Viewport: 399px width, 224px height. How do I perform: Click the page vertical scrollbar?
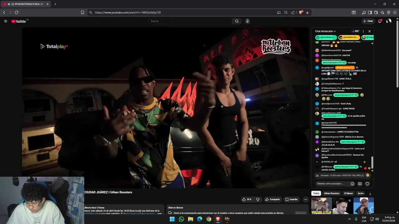(x=397, y=54)
